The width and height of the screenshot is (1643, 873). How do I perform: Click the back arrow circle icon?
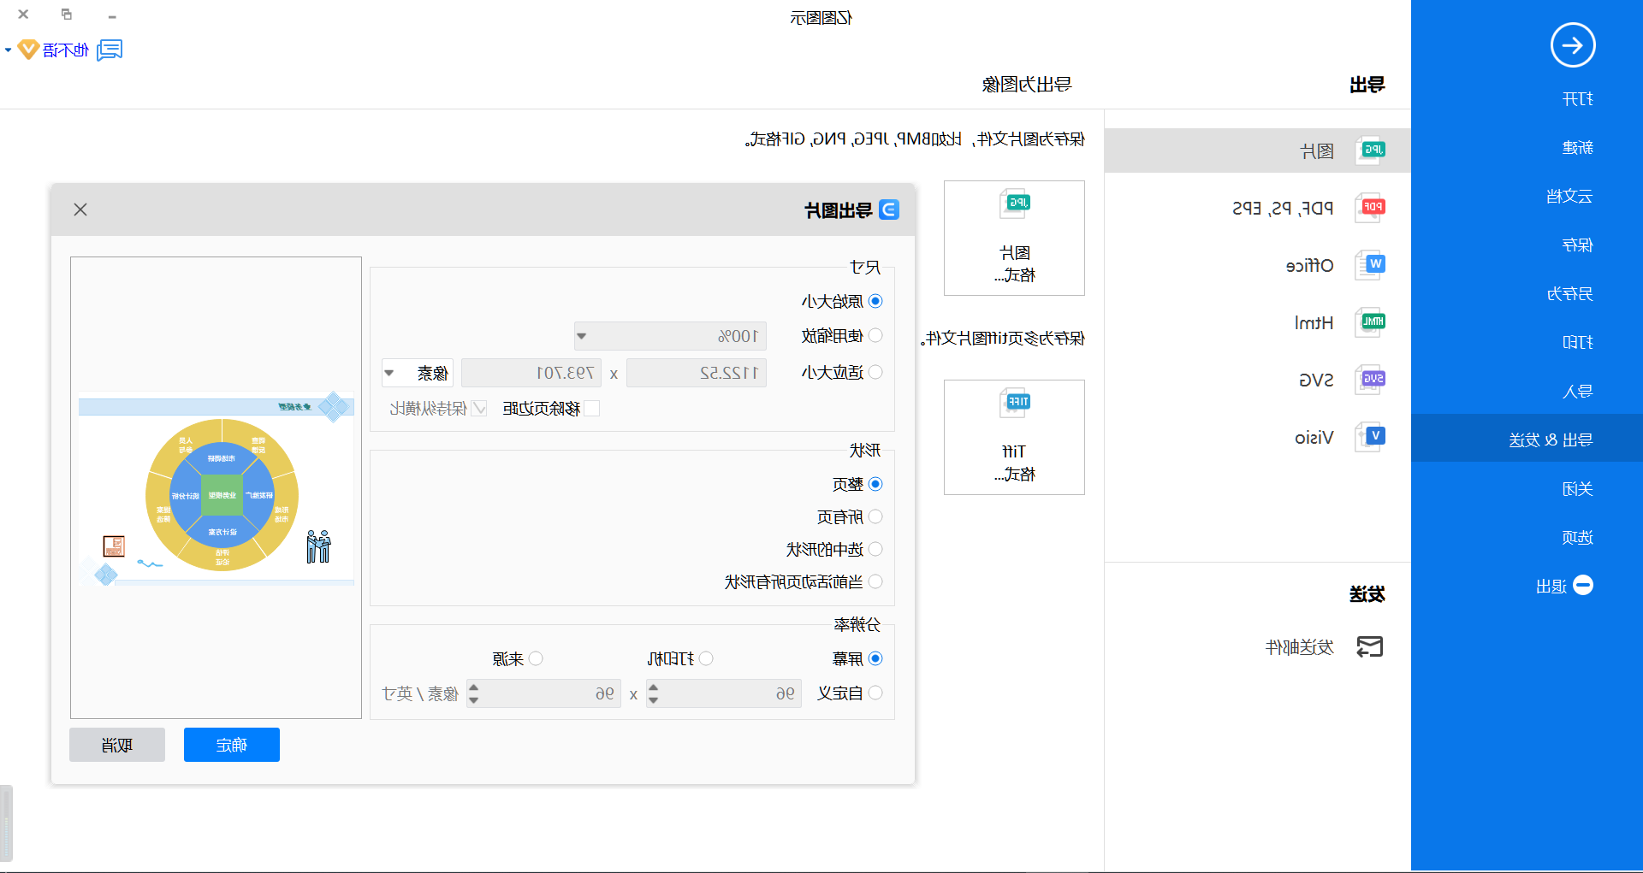pos(1573,45)
